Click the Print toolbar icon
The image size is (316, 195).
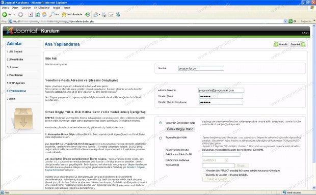point(104,14)
